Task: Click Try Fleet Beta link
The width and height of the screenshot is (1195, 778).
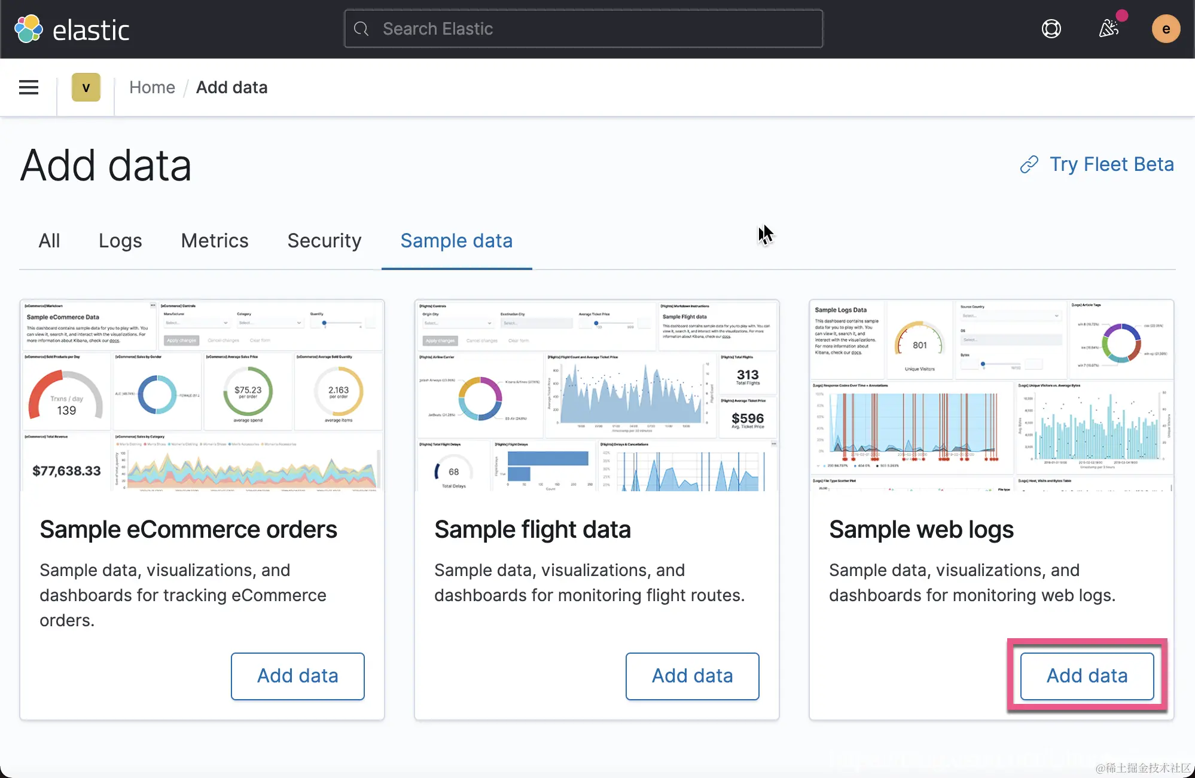Action: pyautogui.click(x=1111, y=164)
